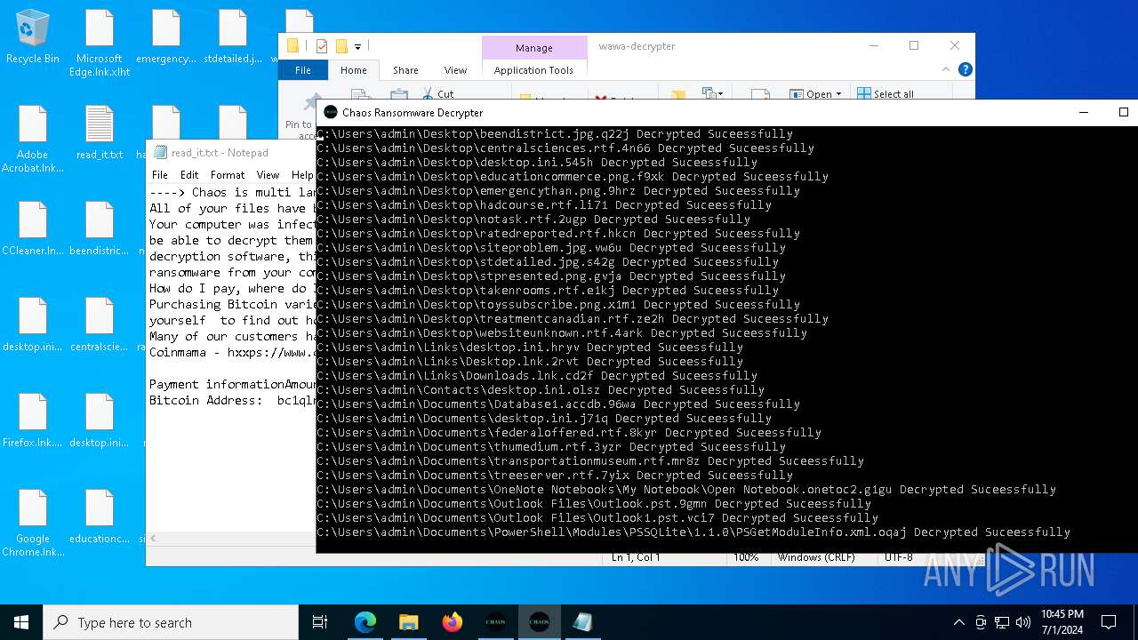This screenshot has height=640, width=1138.
Task: Open the notification center icon
Action: 1109,622
